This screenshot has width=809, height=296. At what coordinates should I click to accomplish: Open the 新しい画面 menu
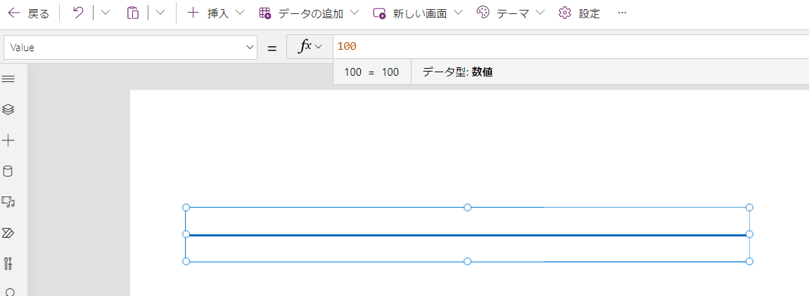[x=417, y=13]
